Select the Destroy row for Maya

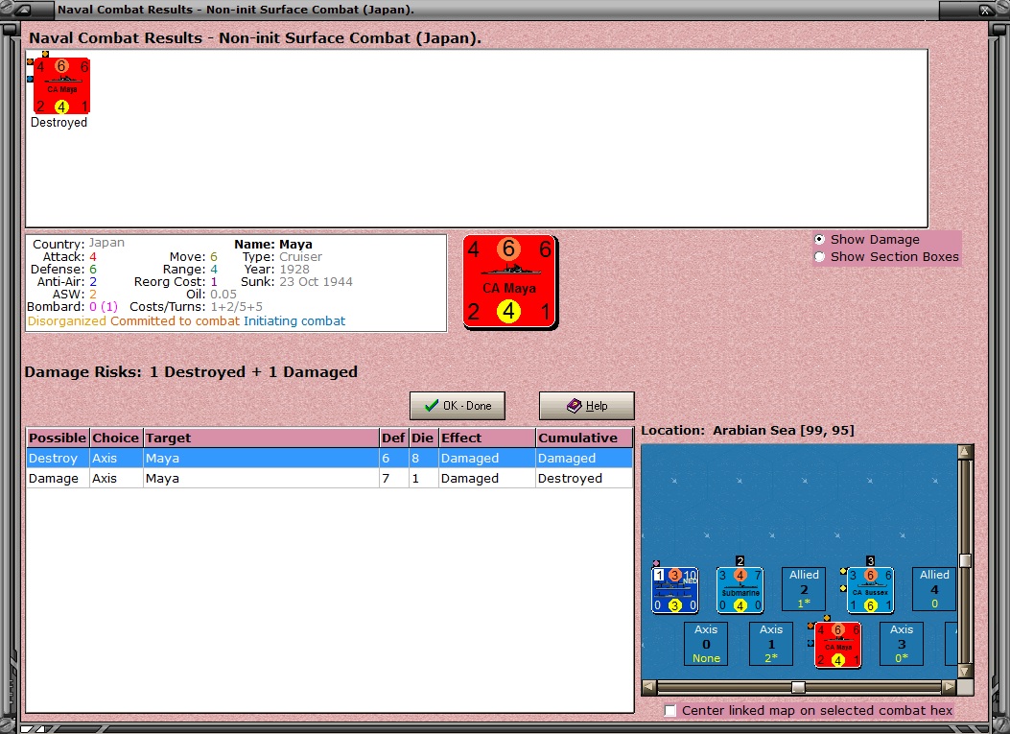(x=329, y=459)
